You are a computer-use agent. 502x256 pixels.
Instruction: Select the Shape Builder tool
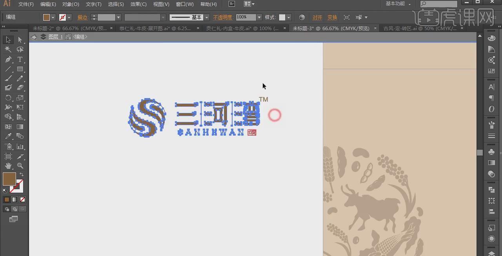click(x=8, y=117)
